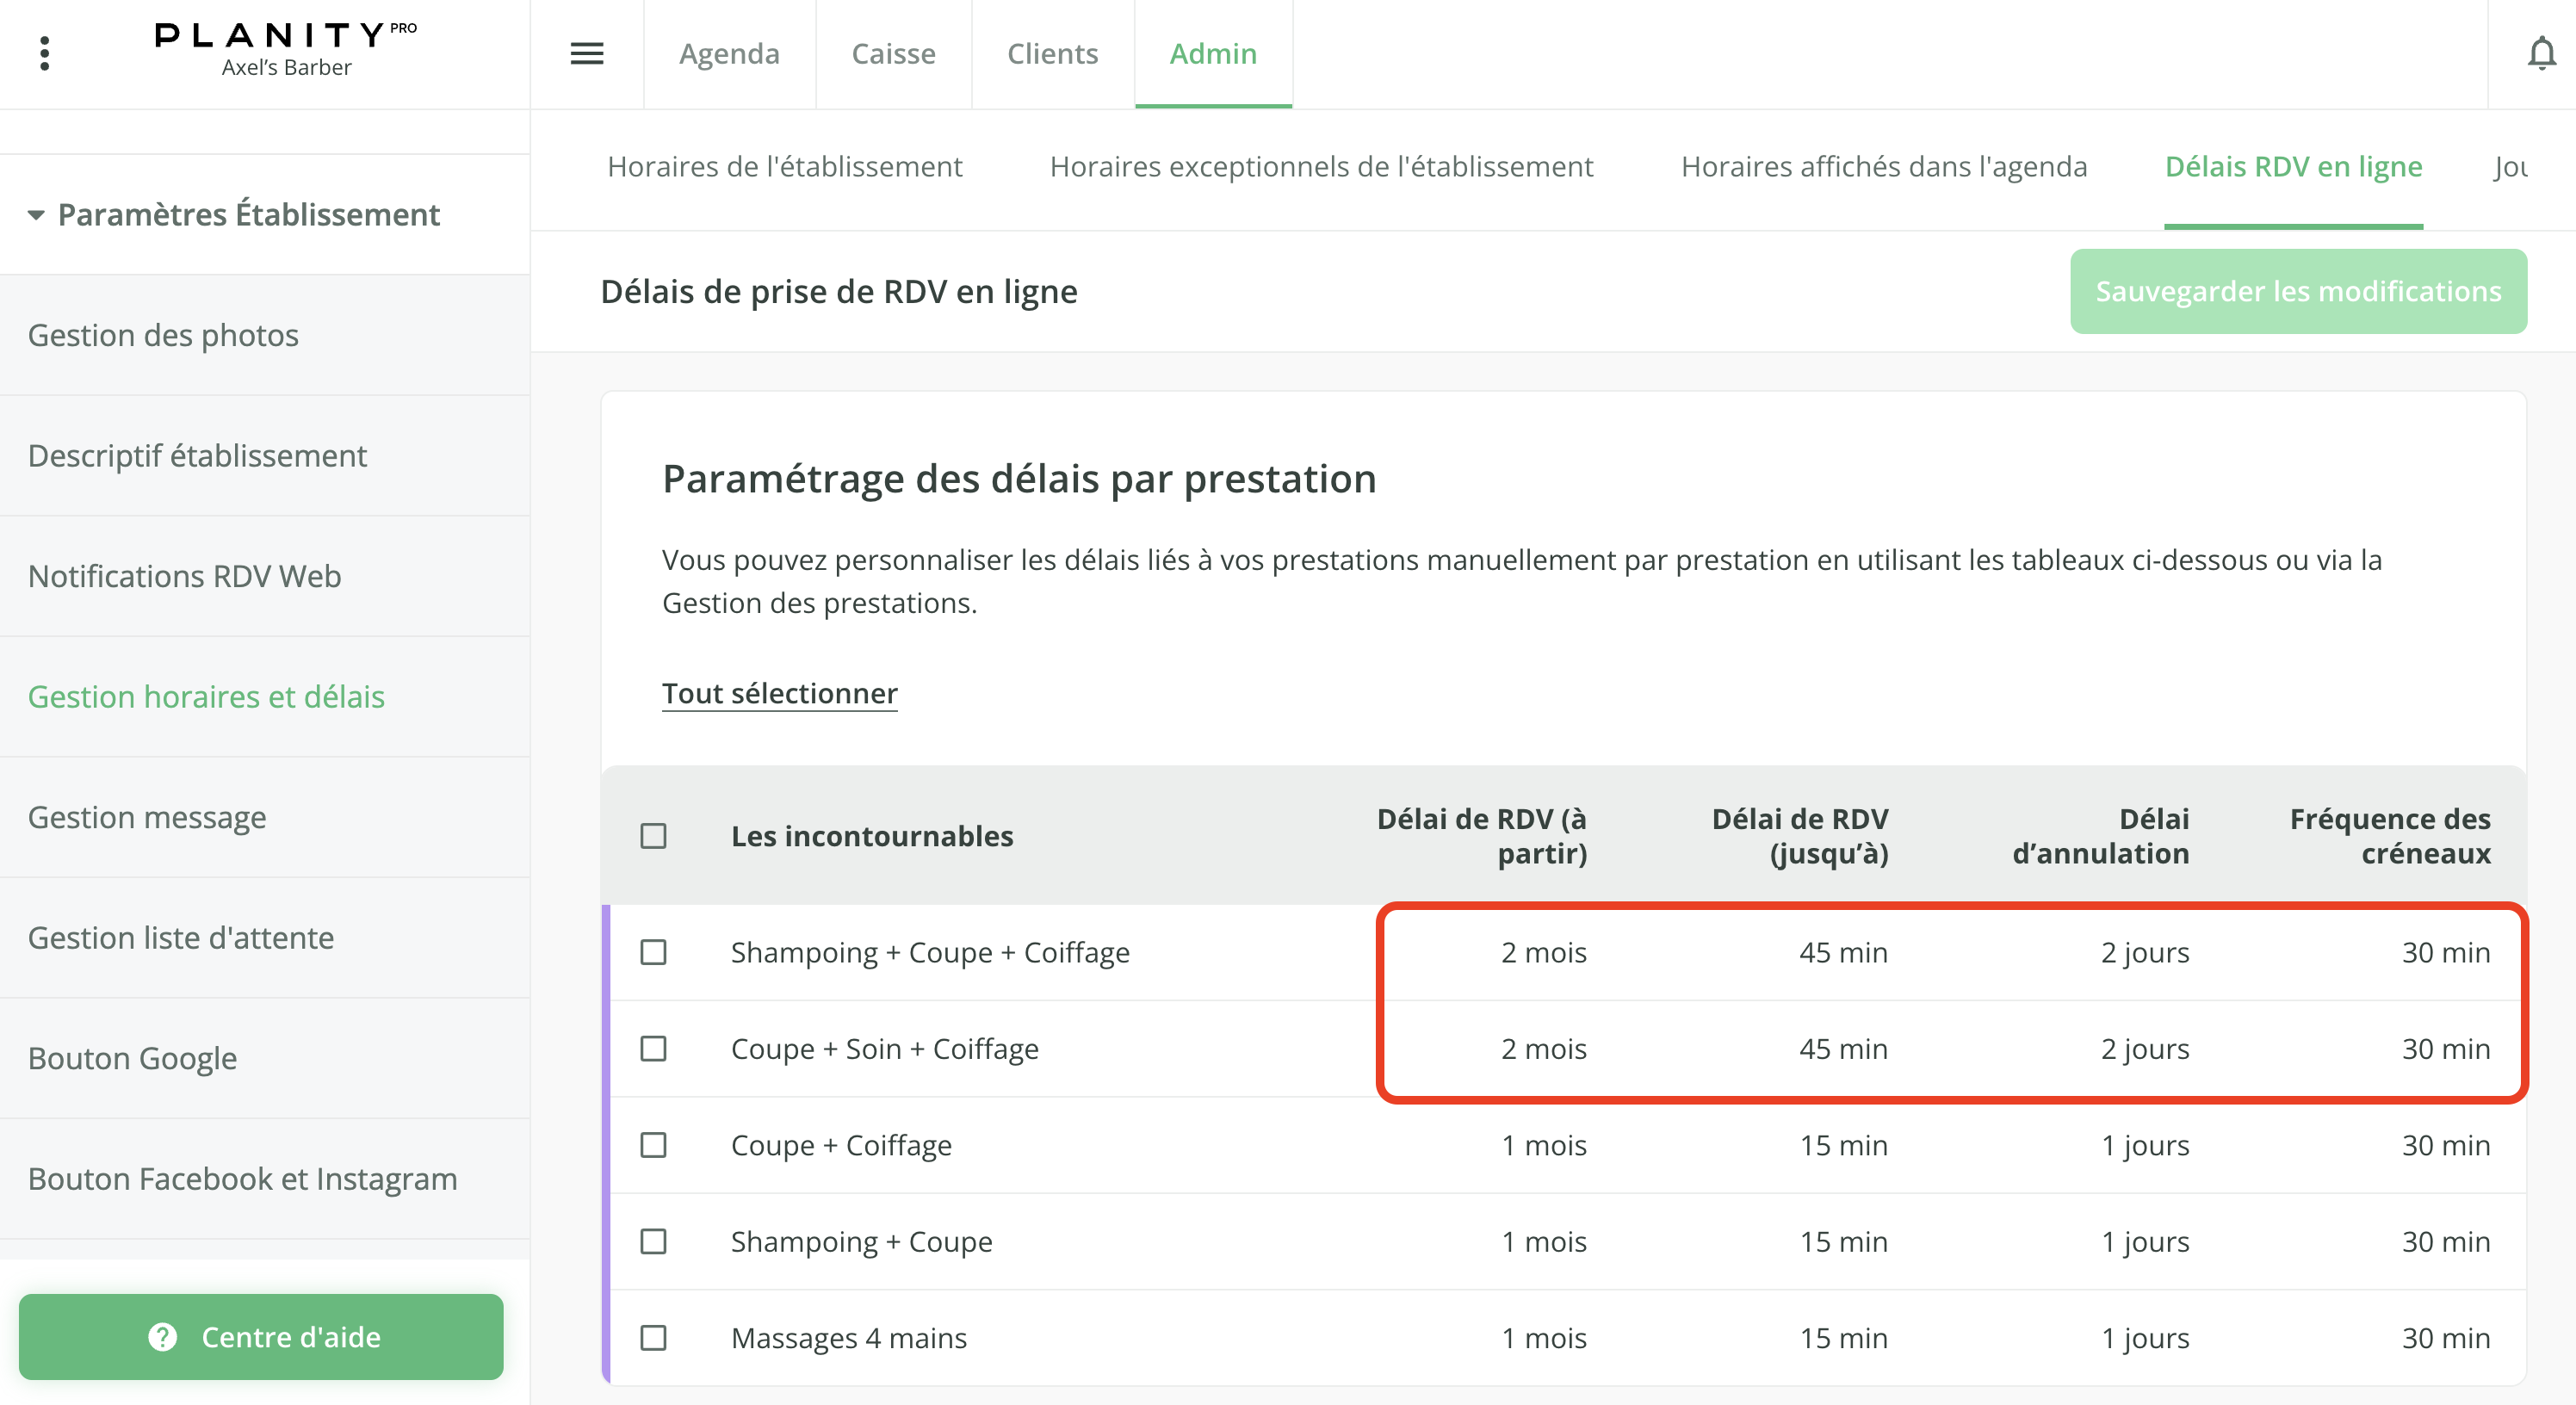Viewport: 2576px width, 1405px height.
Task: Open the Caisse tab
Action: (x=893, y=53)
